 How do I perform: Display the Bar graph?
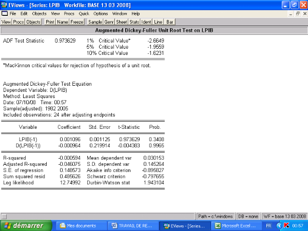coord(169,22)
